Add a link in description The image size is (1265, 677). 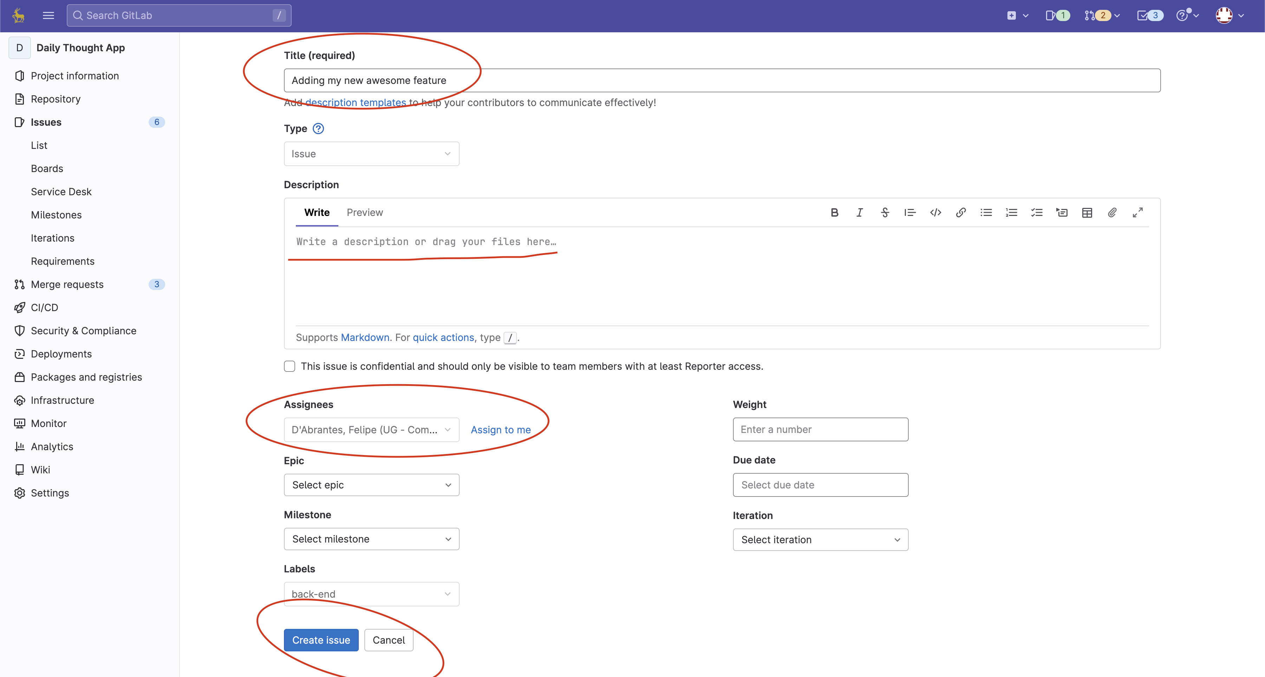point(961,212)
